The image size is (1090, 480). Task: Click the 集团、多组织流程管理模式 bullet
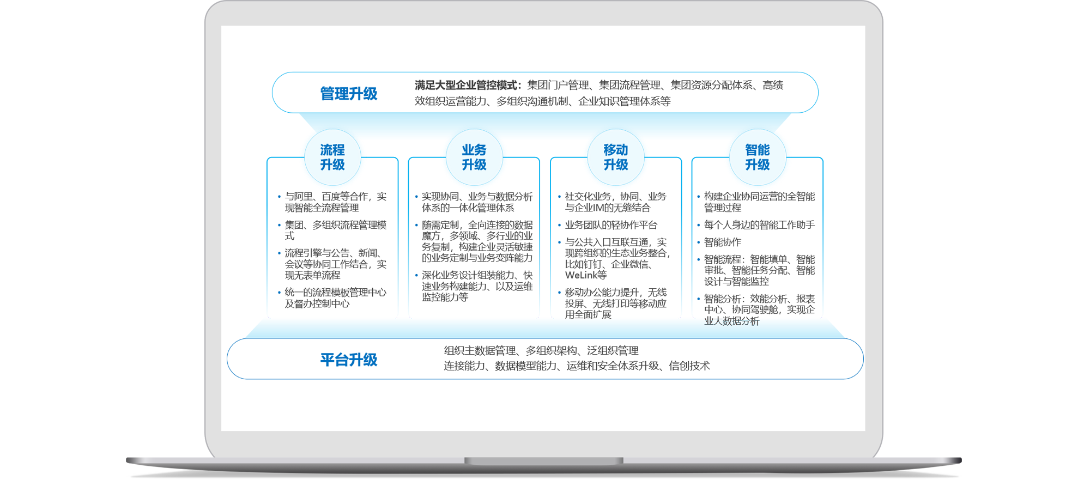click(335, 230)
